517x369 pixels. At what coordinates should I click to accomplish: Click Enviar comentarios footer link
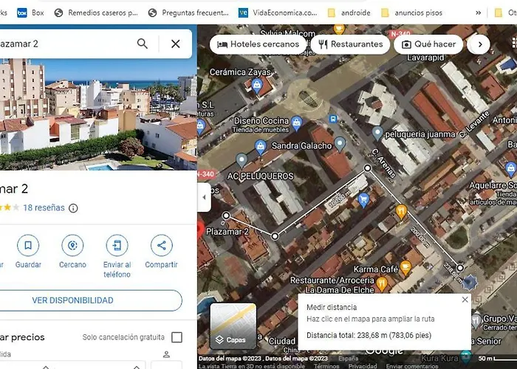[412, 366]
